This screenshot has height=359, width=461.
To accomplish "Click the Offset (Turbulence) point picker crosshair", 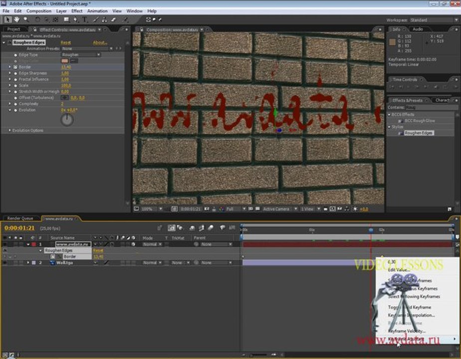I will pos(65,98).
